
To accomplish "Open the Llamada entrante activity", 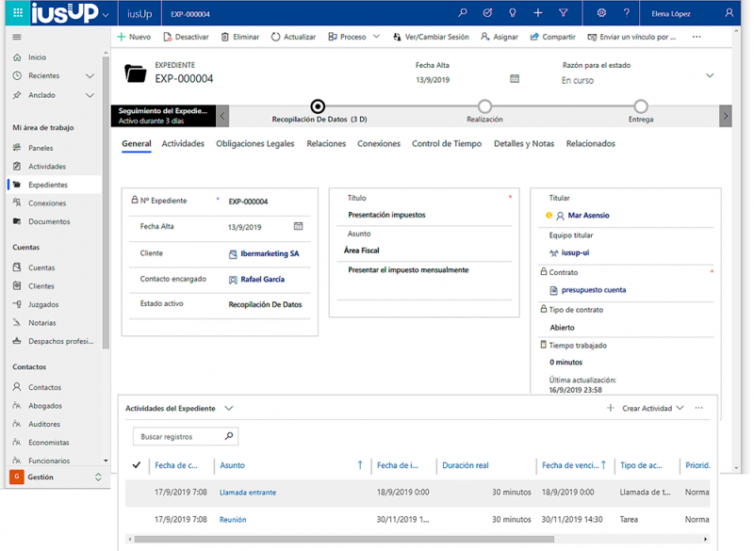I will [x=248, y=493].
